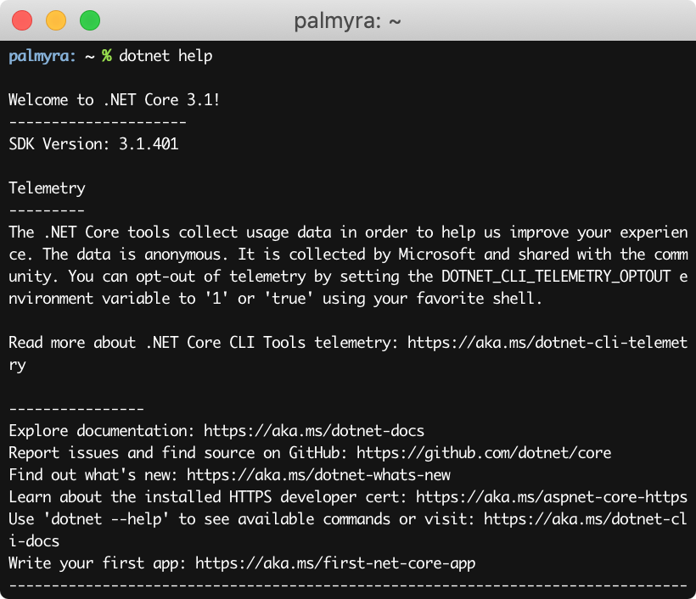Open the aka.ms/dotnet-whats-new link
The height and width of the screenshot is (599, 696).
(318, 475)
